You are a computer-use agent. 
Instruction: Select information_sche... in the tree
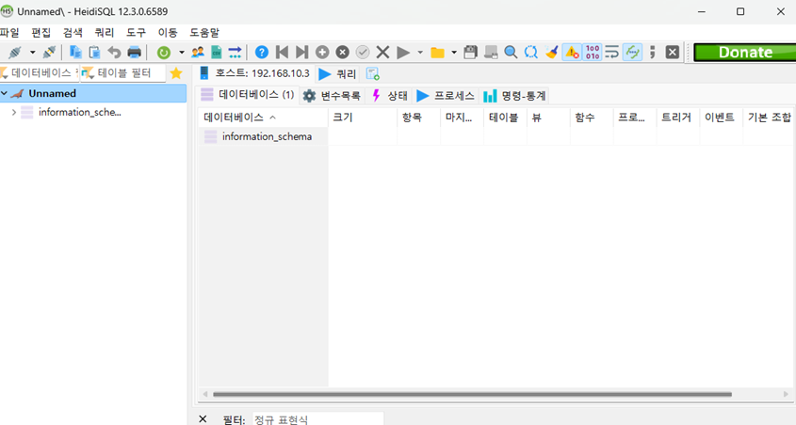(80, 113)
